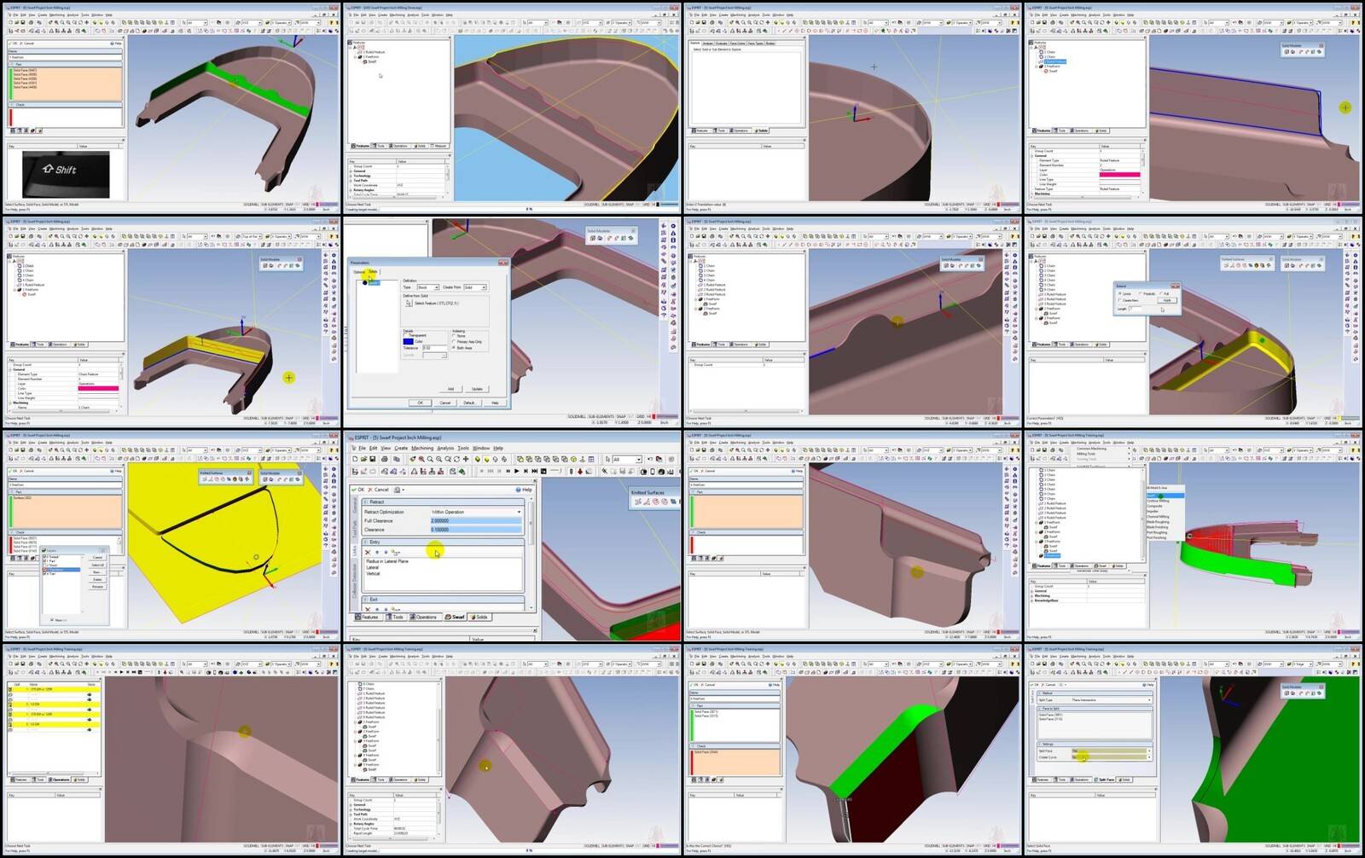Toggle GRID status in Parameters dialog screenshot
Viewport: 1365px width, 858px height.
(640, 416)
